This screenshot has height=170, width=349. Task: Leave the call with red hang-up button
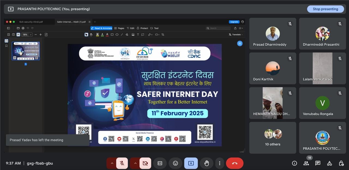pyautogui.click(x=234, y=163)
